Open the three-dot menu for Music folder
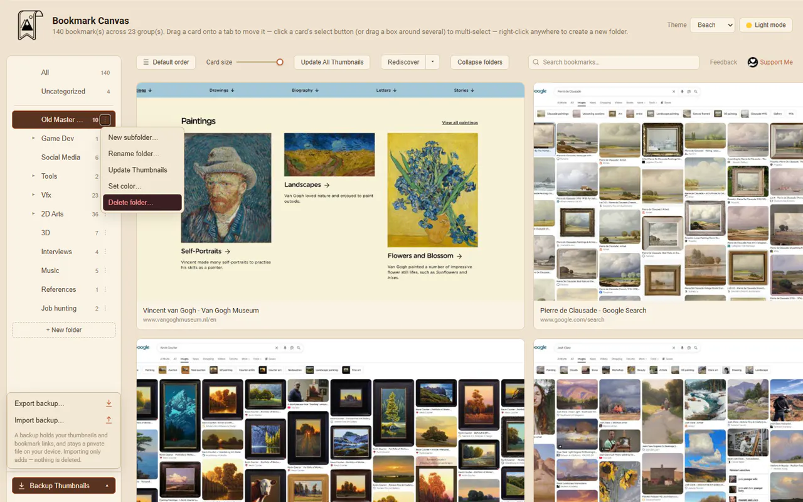Viewport: 803px width, 502px height. [x=105, y=270]
